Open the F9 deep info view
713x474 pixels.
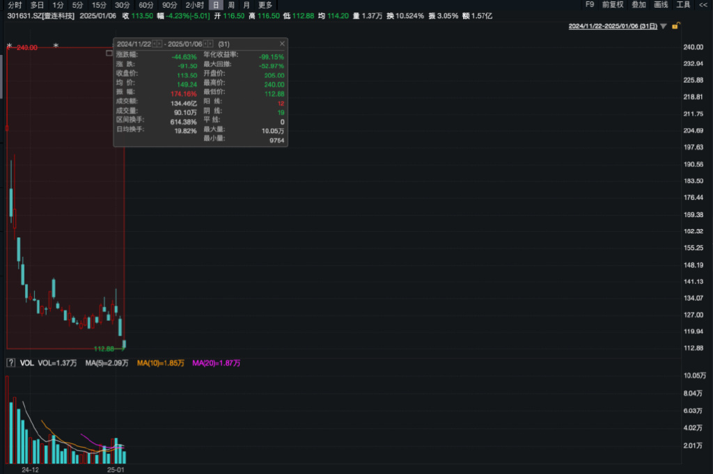pos(589,5)
